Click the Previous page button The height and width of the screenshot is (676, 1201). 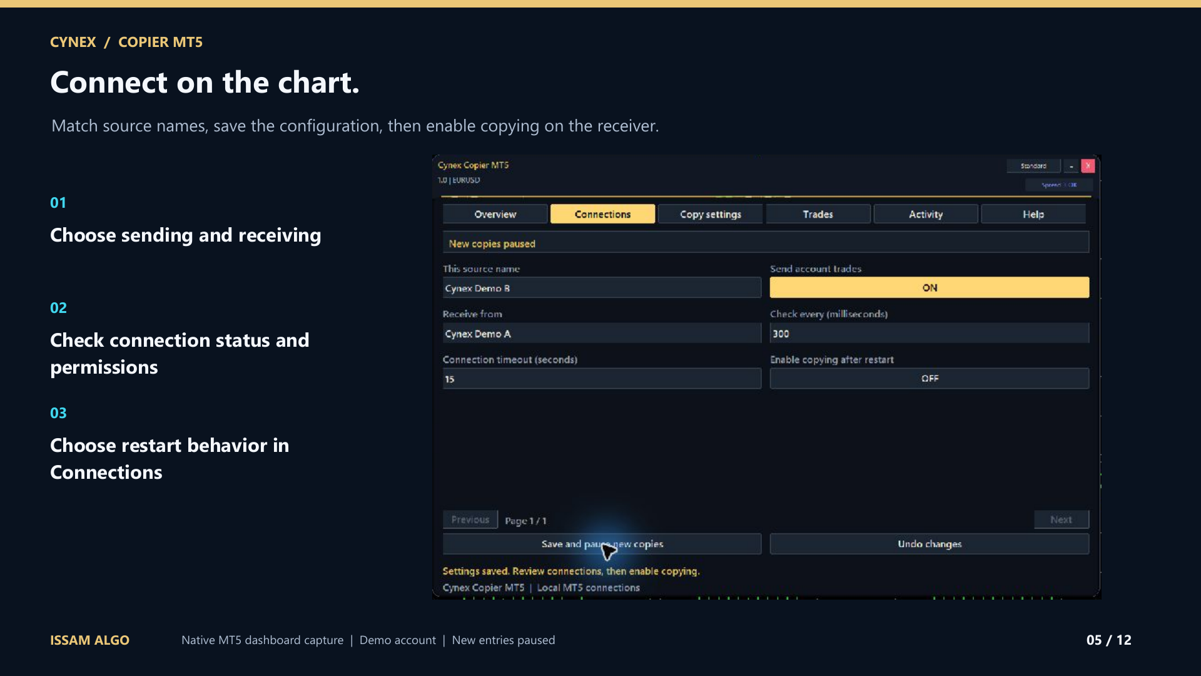(x=470, y=520)
